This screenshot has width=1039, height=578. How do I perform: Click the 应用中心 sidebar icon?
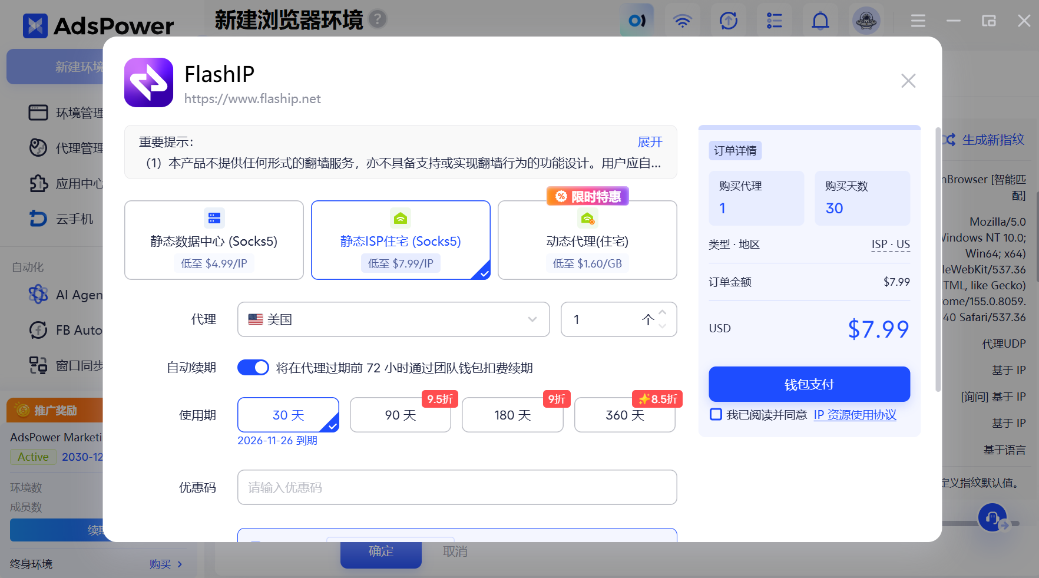38,183
